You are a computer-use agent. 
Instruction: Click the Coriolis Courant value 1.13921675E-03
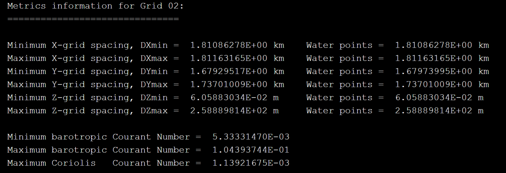(251, 163)
